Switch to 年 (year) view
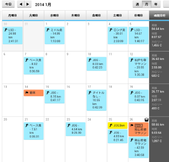The height and width of the screenshot is (162, 169). pyautogui.click(x=156, y=4)
